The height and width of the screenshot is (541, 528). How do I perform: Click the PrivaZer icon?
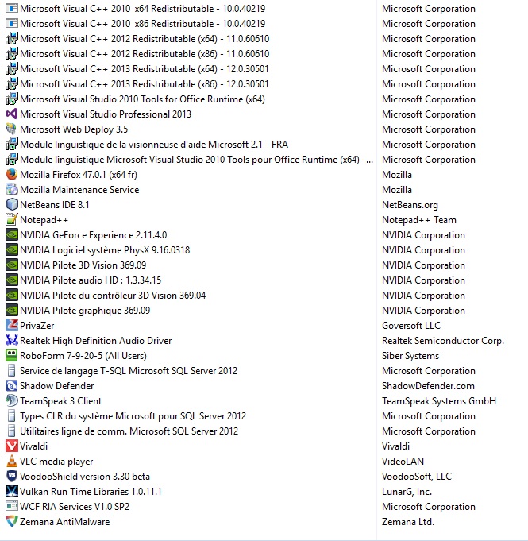pyautogui.click(x=12, y=326)
